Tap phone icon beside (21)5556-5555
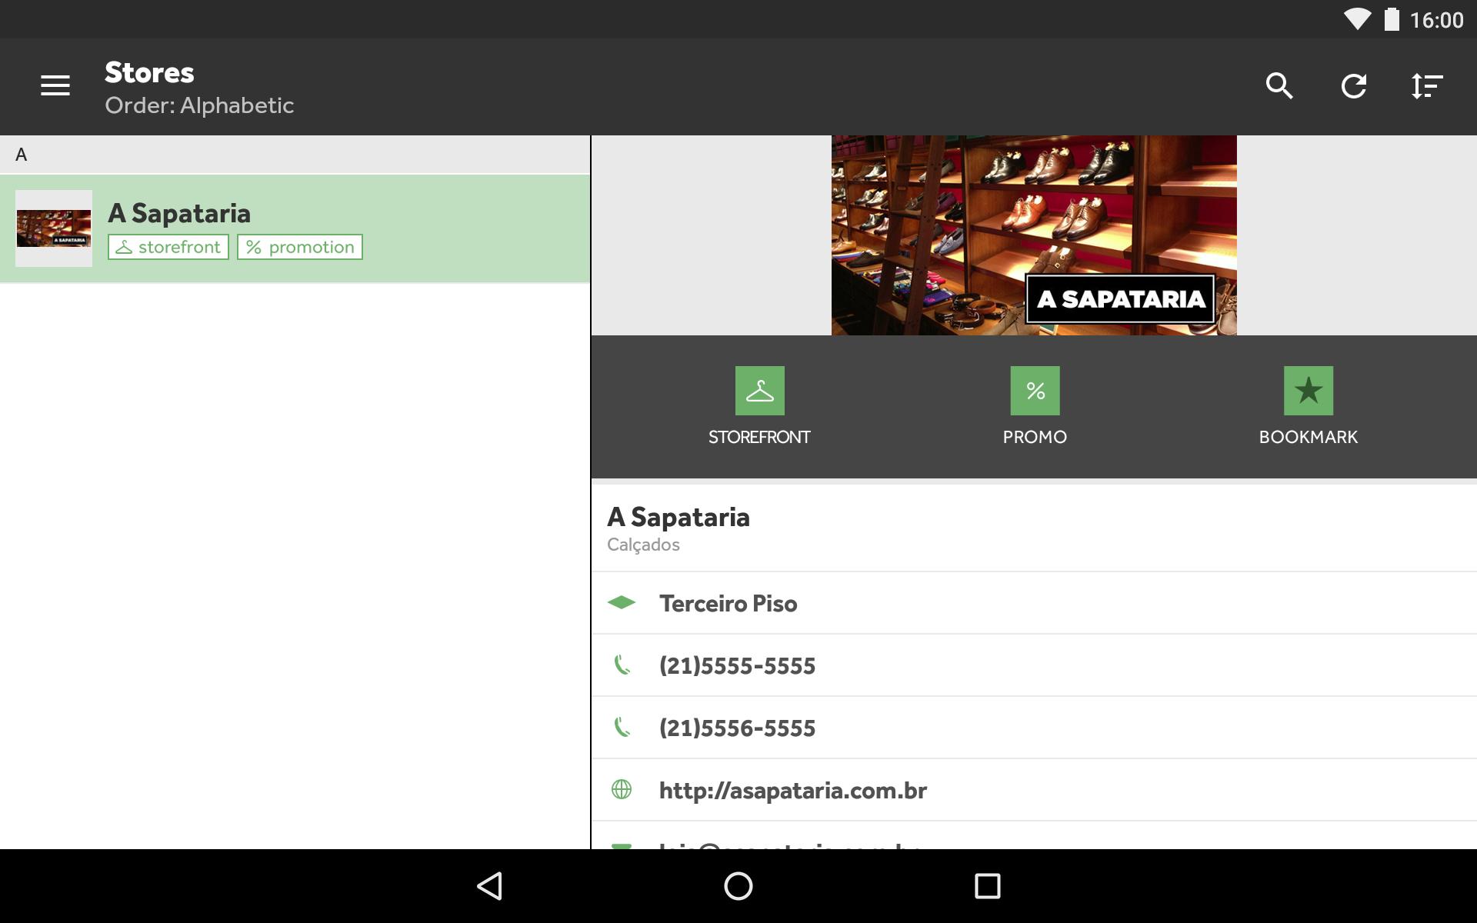This screenshot has height=923, width=1477. click(622, 727)
